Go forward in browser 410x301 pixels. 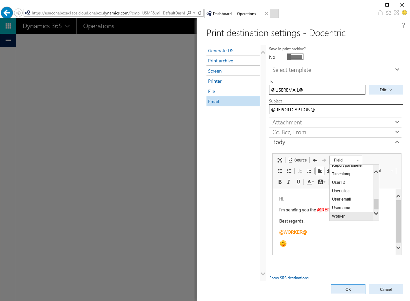coord(18,13)
